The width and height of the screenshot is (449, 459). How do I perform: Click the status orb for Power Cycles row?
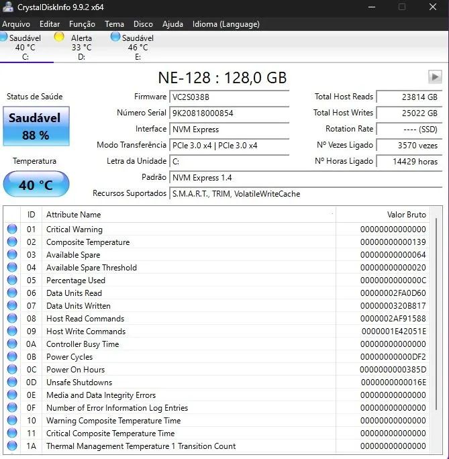[x=12, y=356]
